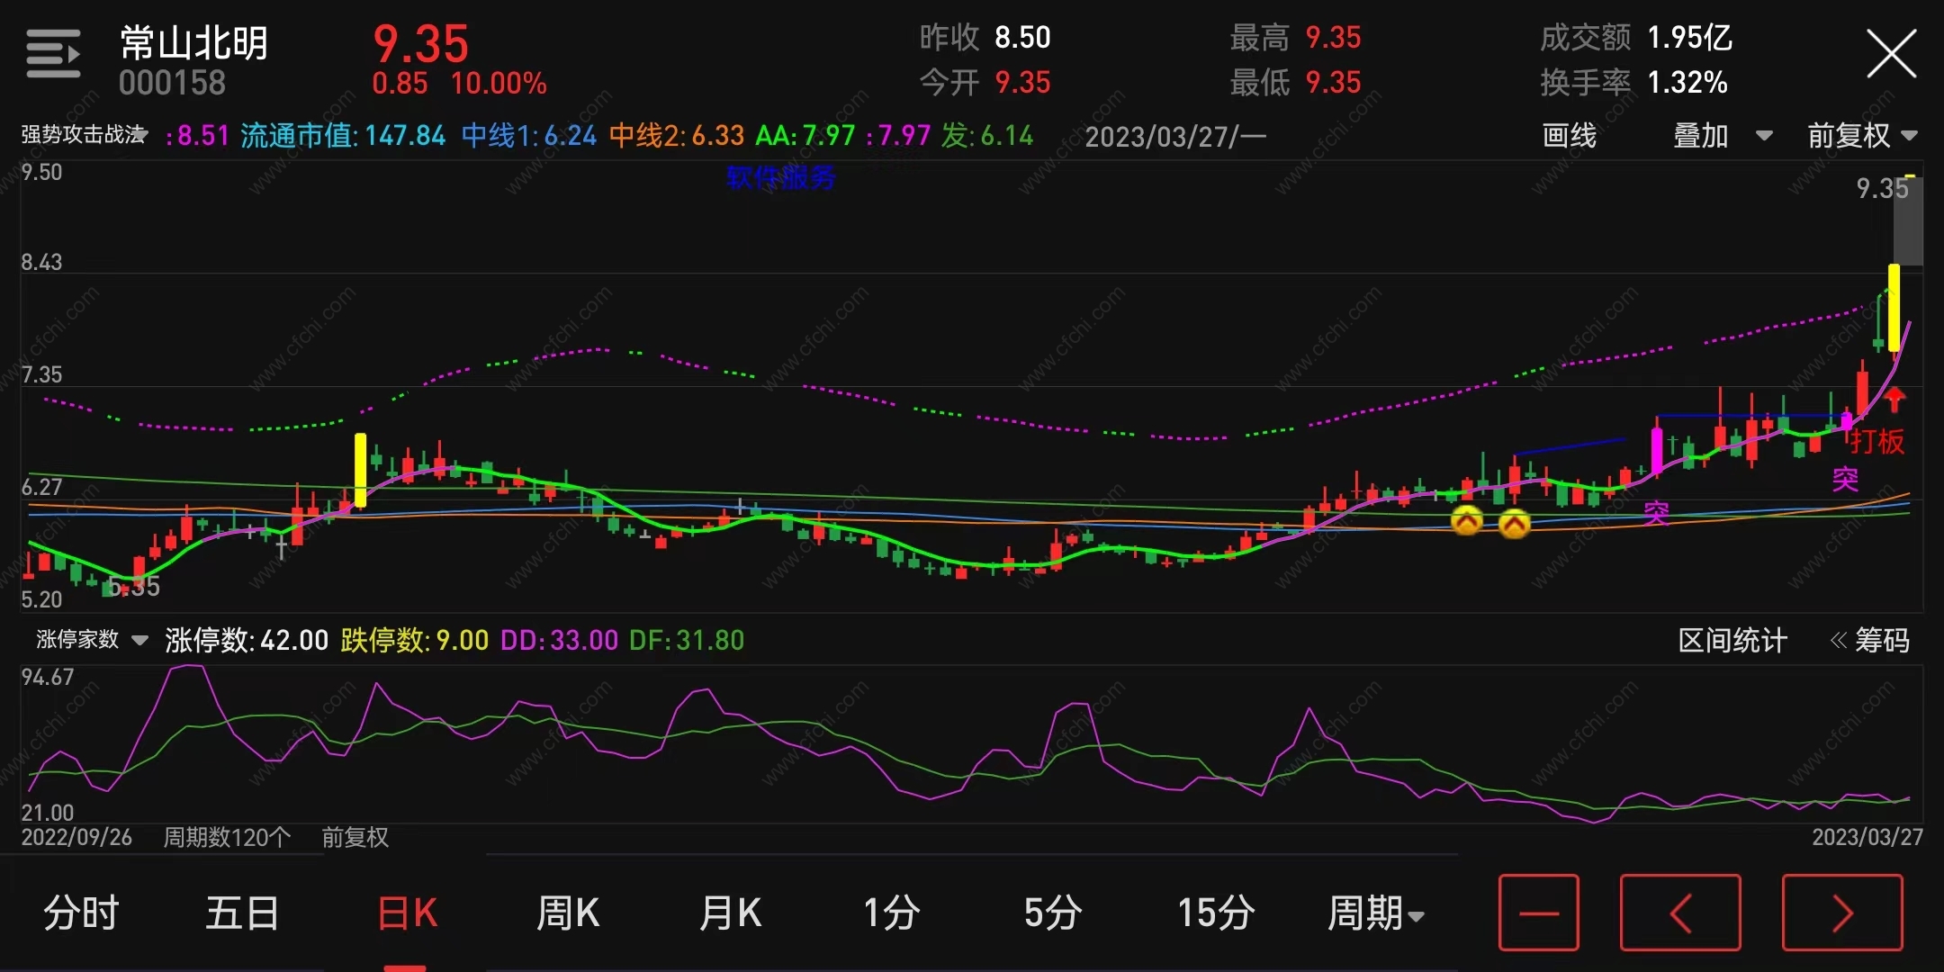Click the red up-arrow 打板 signal

pyautogui.click(x=1894, y=399)
